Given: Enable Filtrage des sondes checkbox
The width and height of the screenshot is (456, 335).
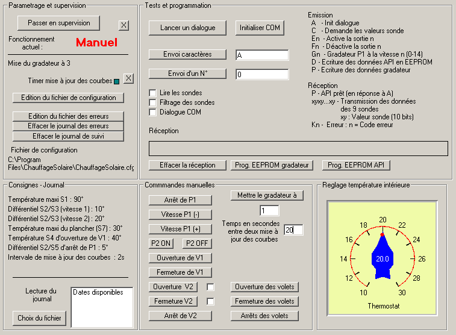Looking at the screenshot, I should (x=152, y=102).
